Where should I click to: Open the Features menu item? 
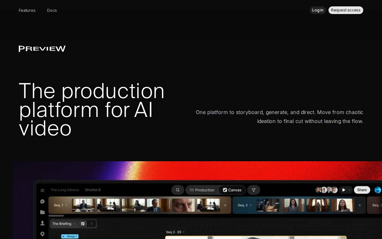click(27, 10)
